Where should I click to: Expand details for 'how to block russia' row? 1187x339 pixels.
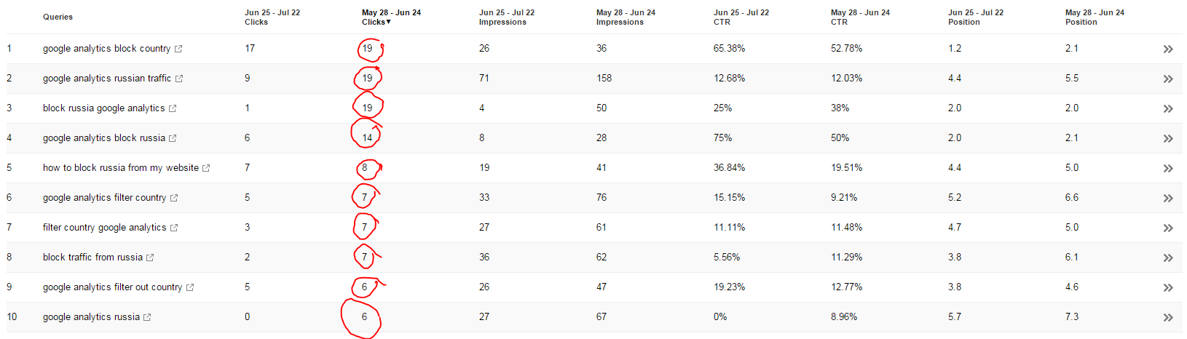click(1168, 168)
